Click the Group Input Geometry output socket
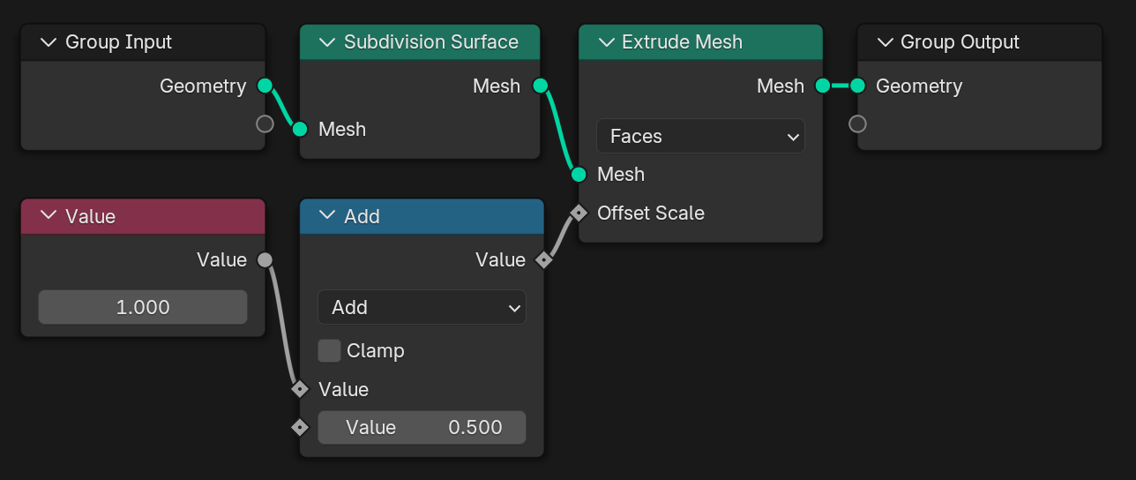Viewport: 1136px width, 480px height. coord(265,86)
